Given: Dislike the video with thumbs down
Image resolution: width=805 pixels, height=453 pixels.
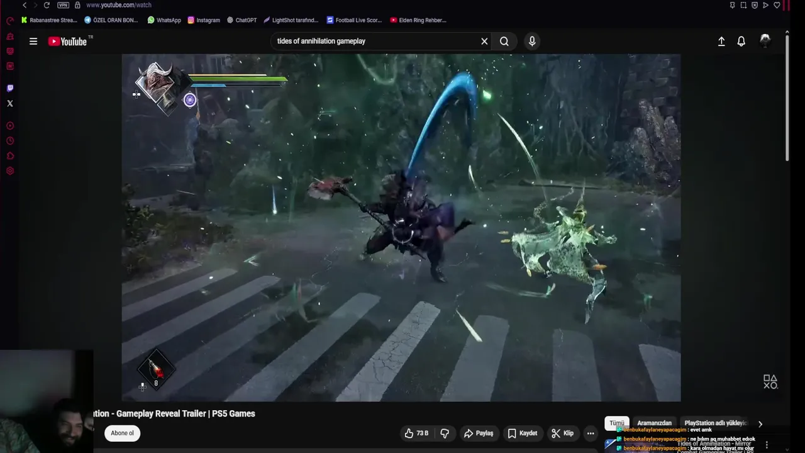Looking at the screenshot, I should pos(445,433).
